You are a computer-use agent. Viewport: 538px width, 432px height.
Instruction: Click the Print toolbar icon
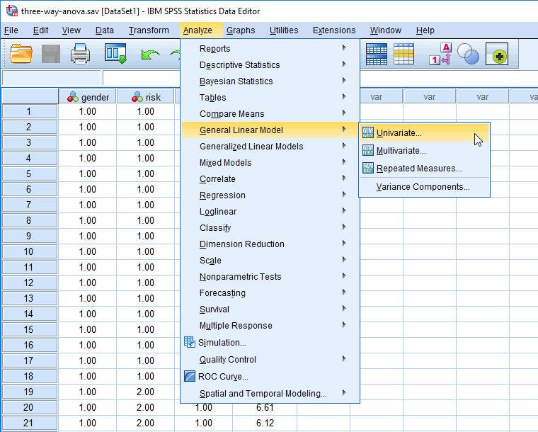[80, 54]
